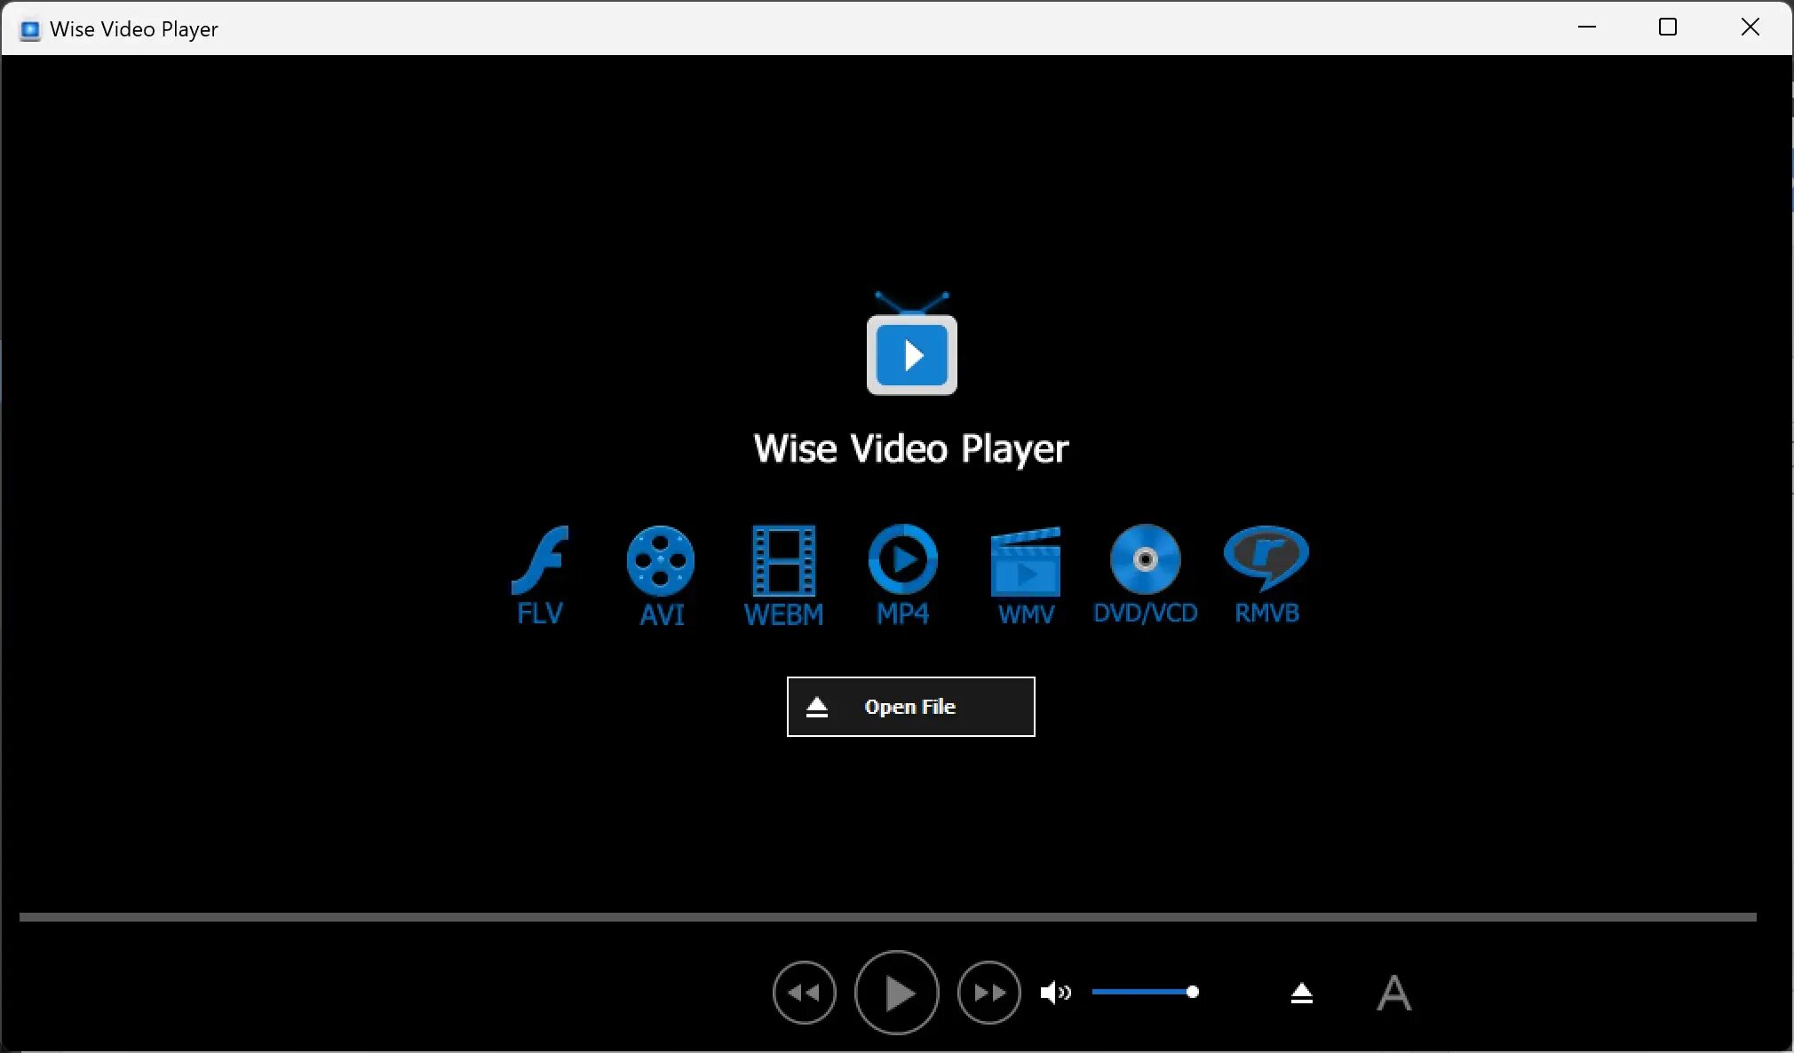Click the fast forward button
Viewport: 1794px width, 1053px height.
[x=989, y=993]
